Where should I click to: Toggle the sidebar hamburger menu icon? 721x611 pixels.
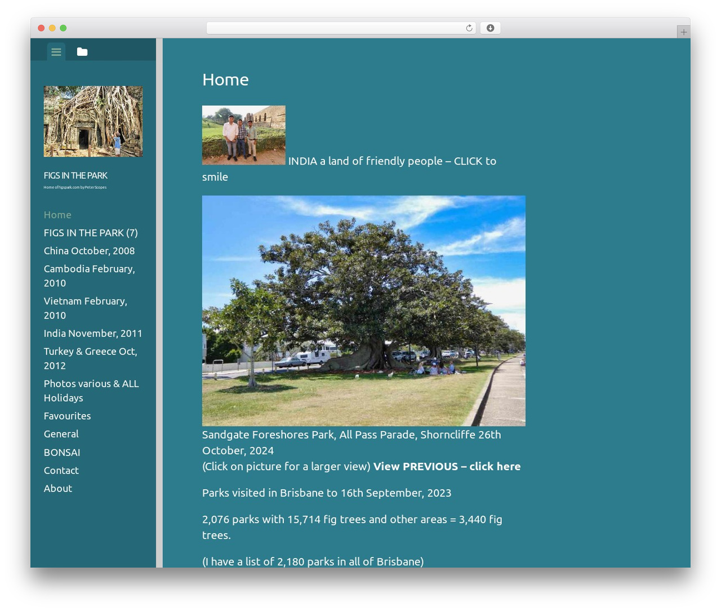[56, 52]
